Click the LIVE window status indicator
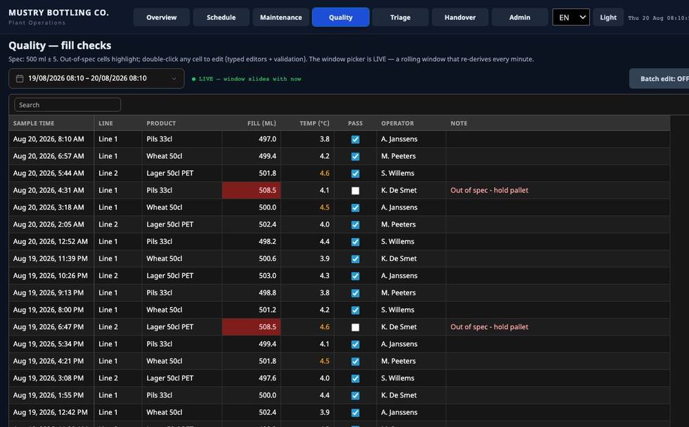 pyautogui.click(x=247, y=79)
